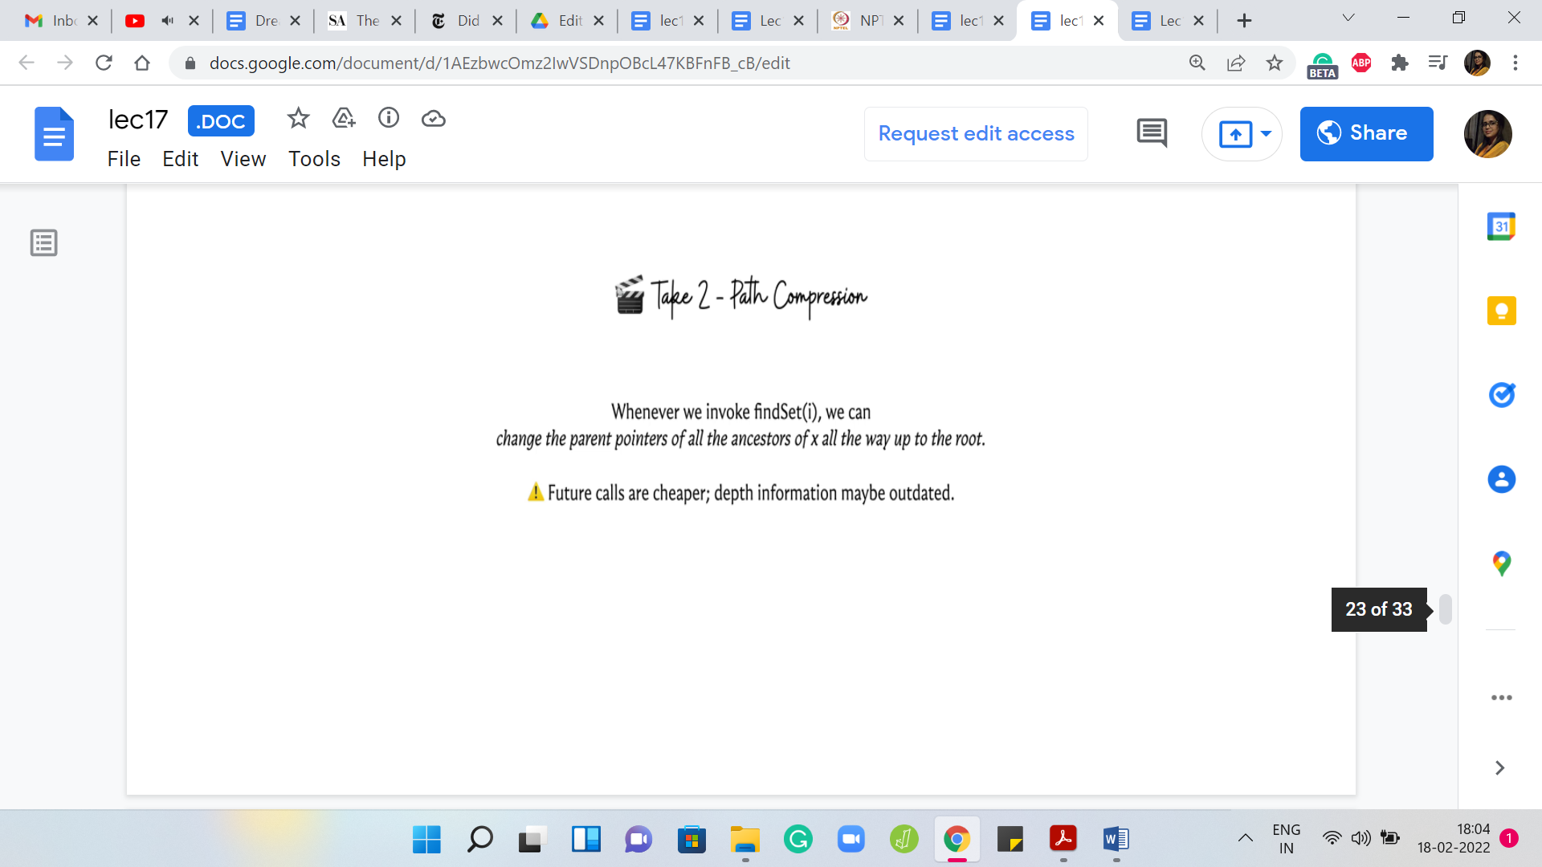The image size is (1542, 867).
Task: Hide the side panel chevron
Action: pyautogui.click(x=1499, y=768)
